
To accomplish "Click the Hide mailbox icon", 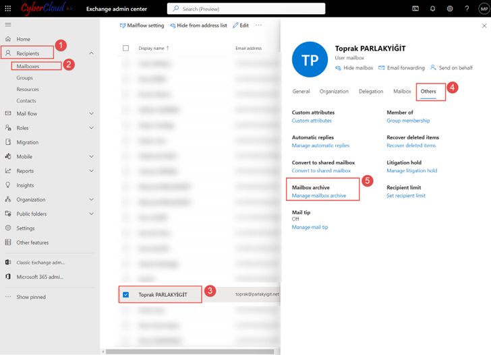I will point(338,68).
